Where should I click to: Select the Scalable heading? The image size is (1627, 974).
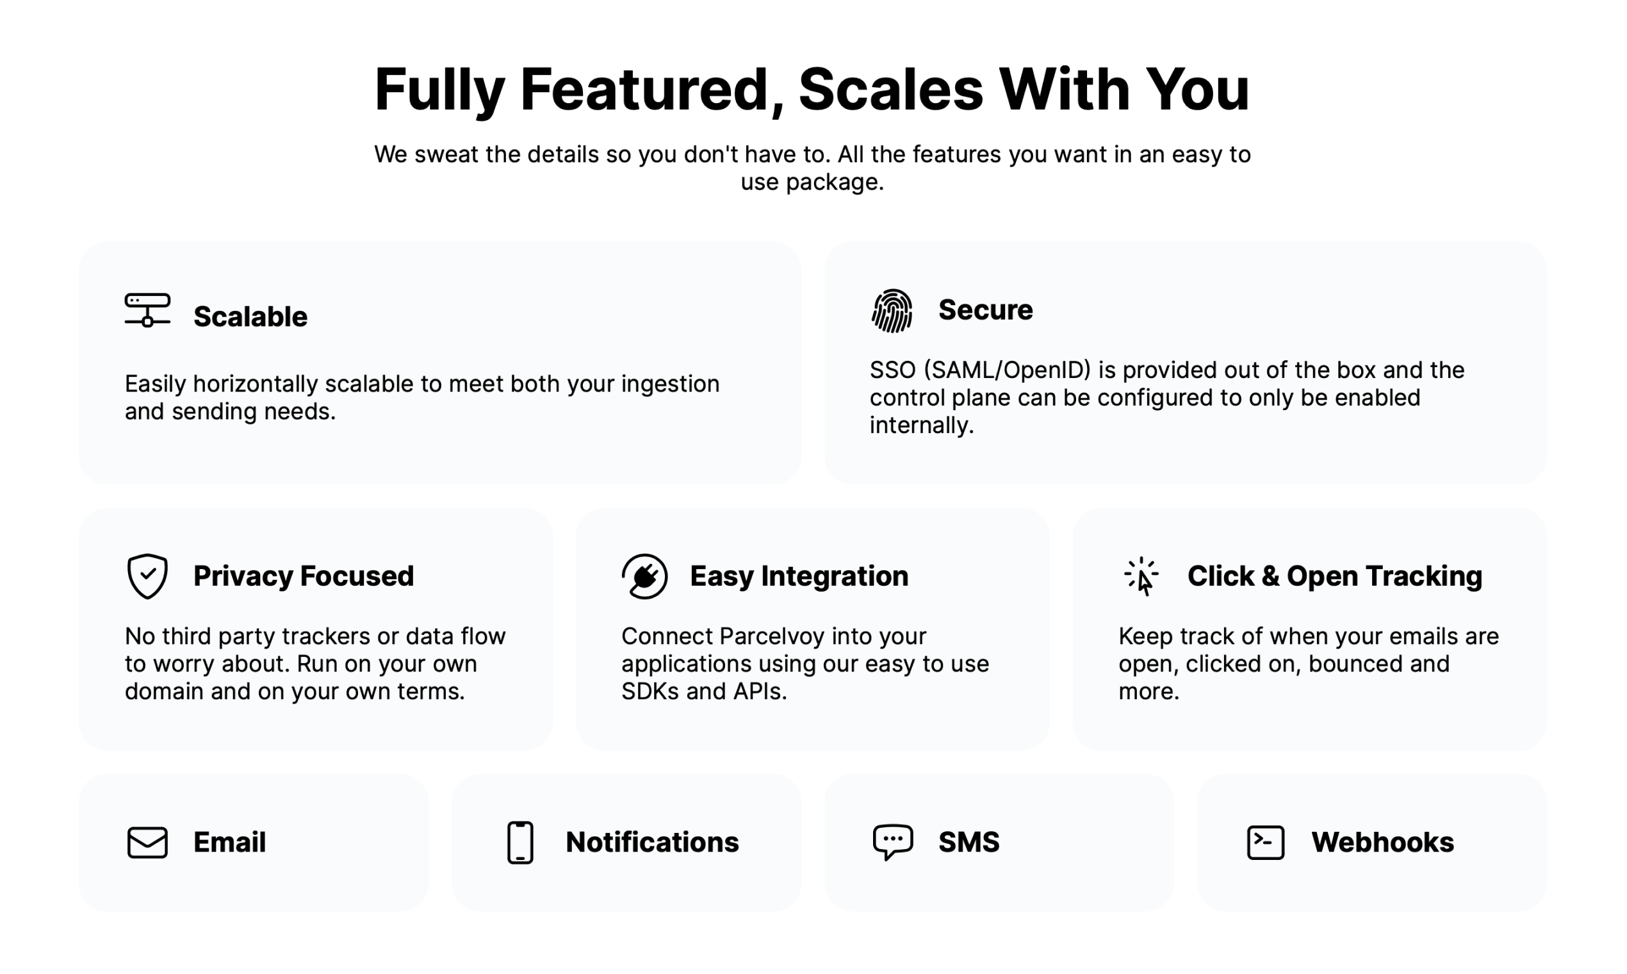point(250,317)
